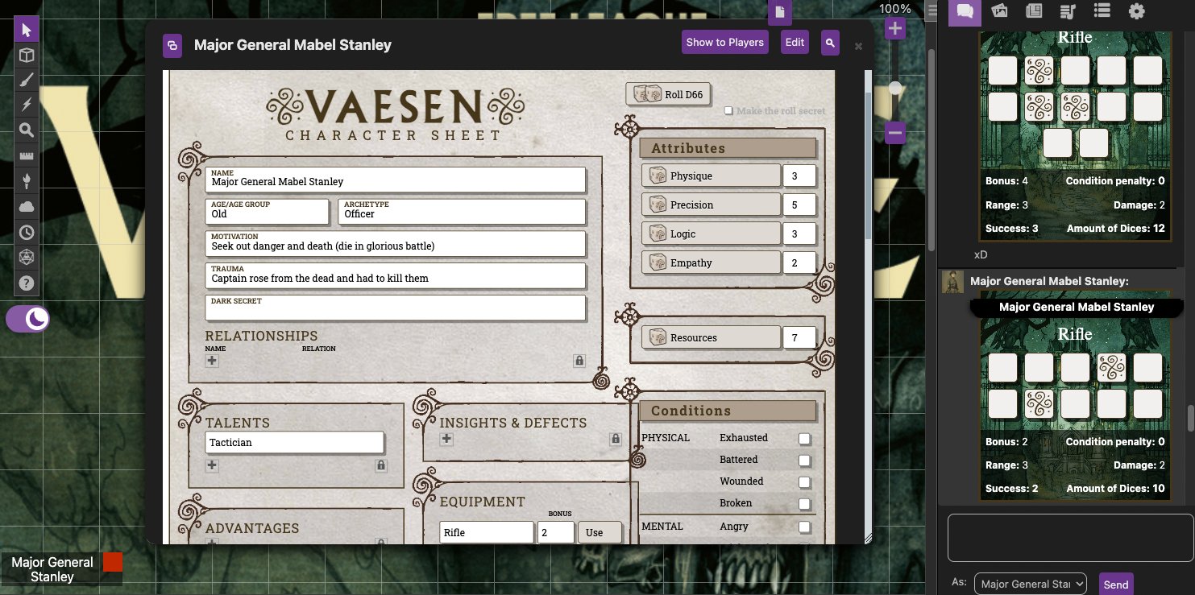
Task: Send the chat message
Action: pyautogui.click(x=1116, y=585)
